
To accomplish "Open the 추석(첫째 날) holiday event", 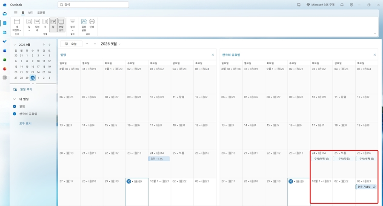I will [321, 159].
